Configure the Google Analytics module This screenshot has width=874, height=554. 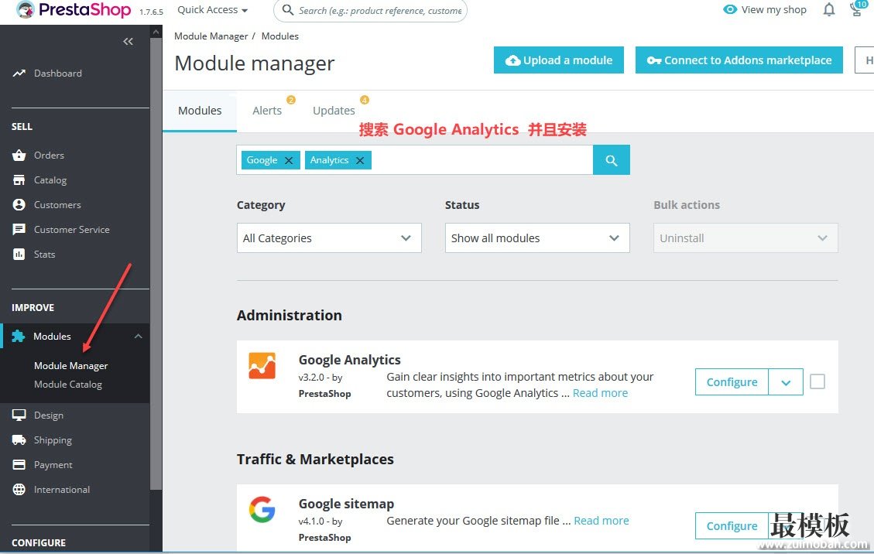pyautogui.click(x=732, y=382)
